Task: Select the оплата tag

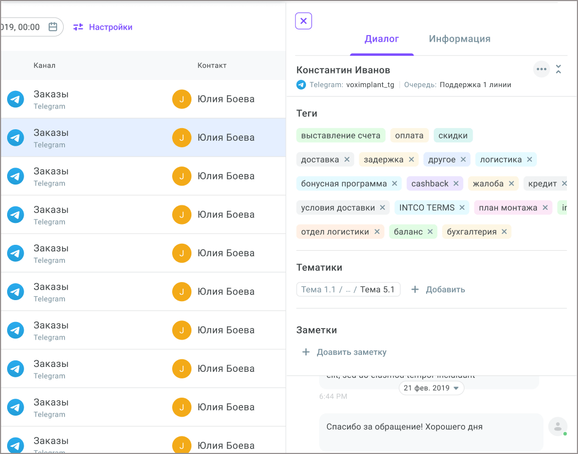Action: [x=409, y=135]
